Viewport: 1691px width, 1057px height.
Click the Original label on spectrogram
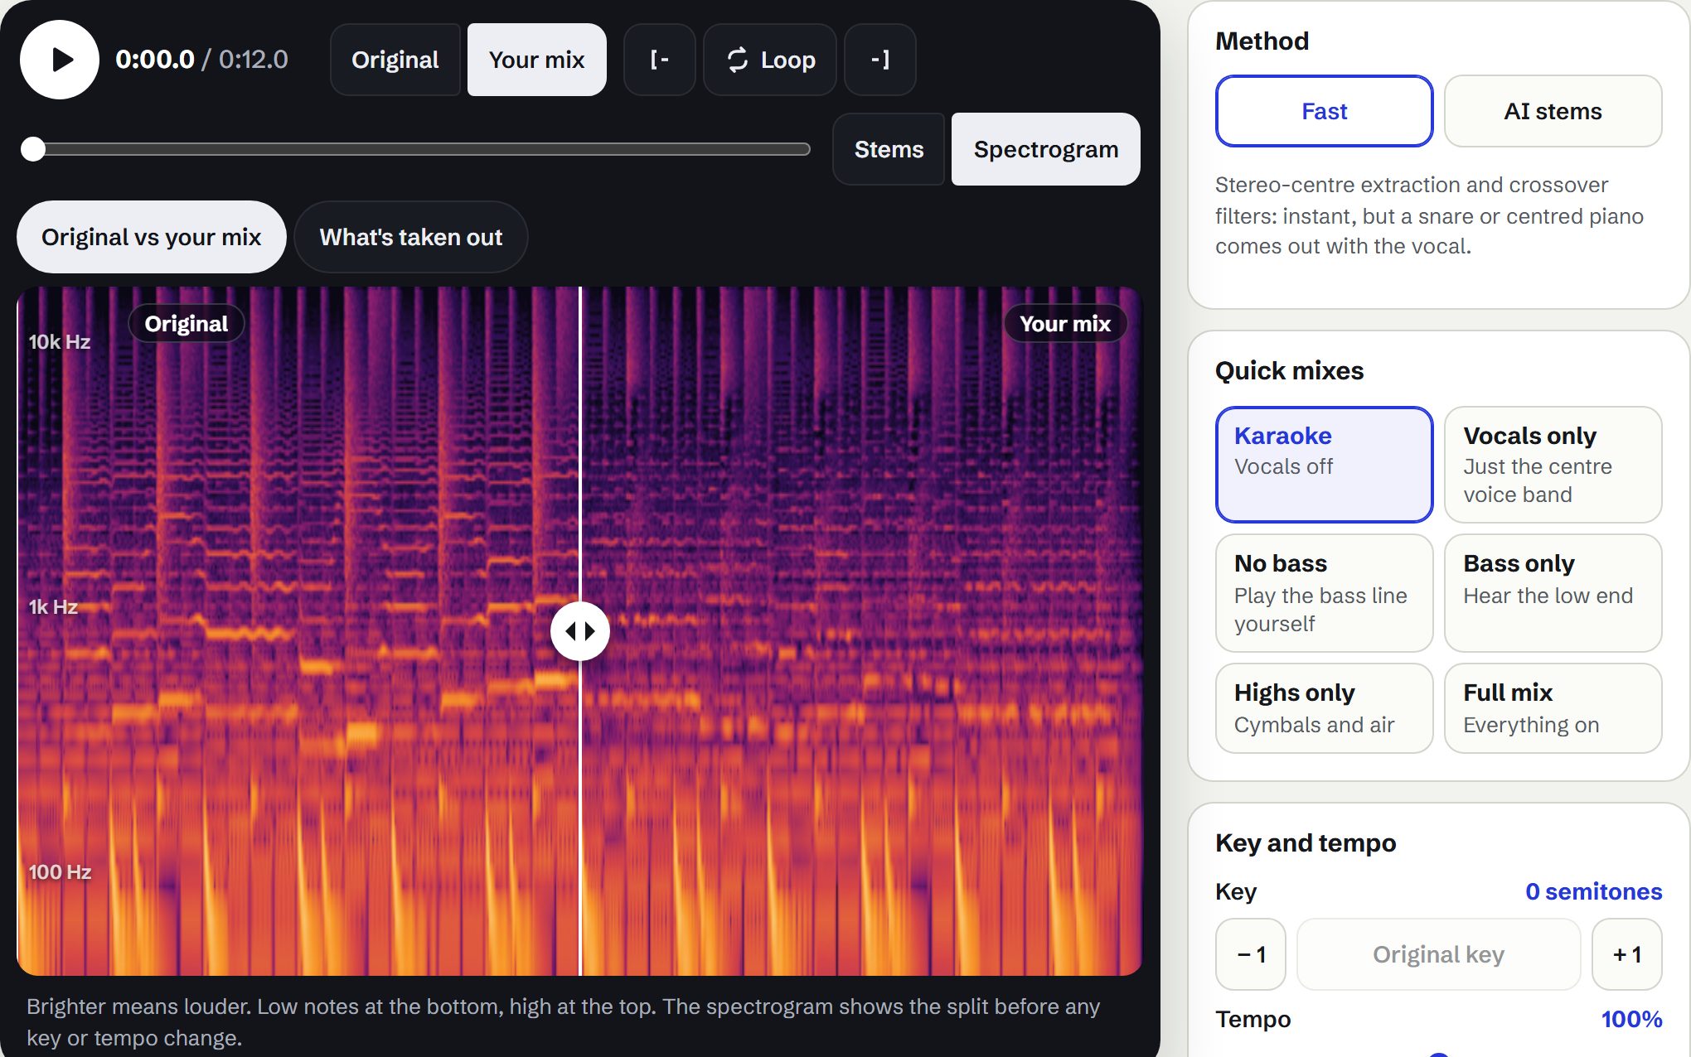pyautogui.click(x=187, y=324)
